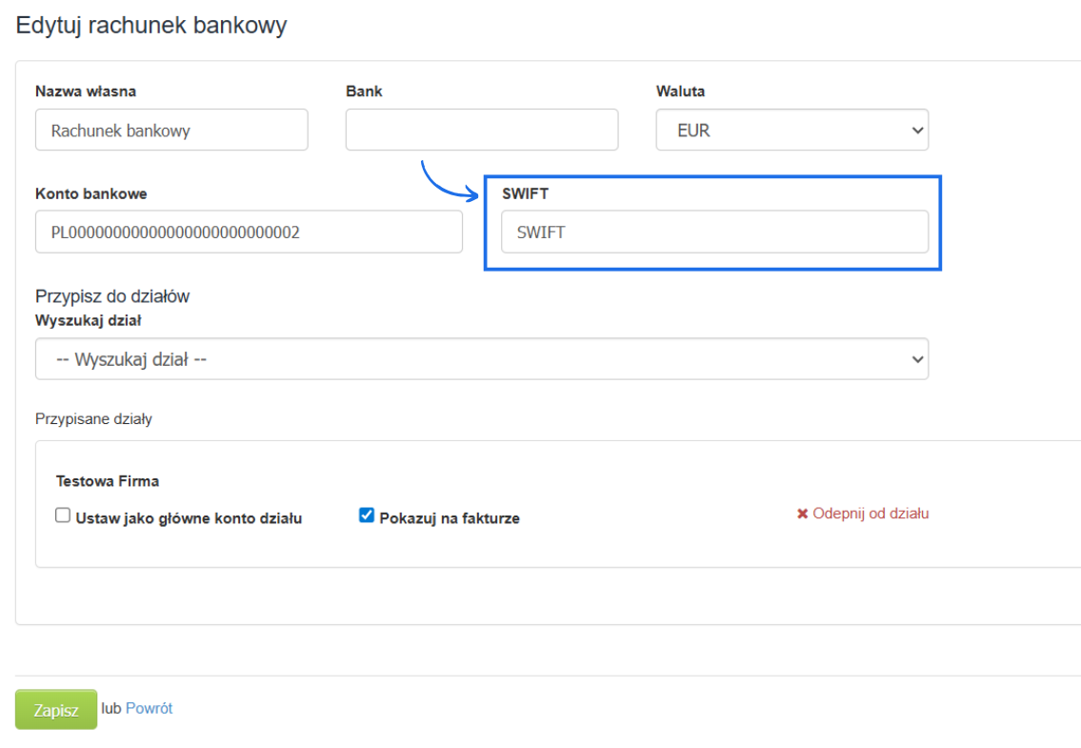
Task: Click the Waluta label text
Action: click(680, 91)
